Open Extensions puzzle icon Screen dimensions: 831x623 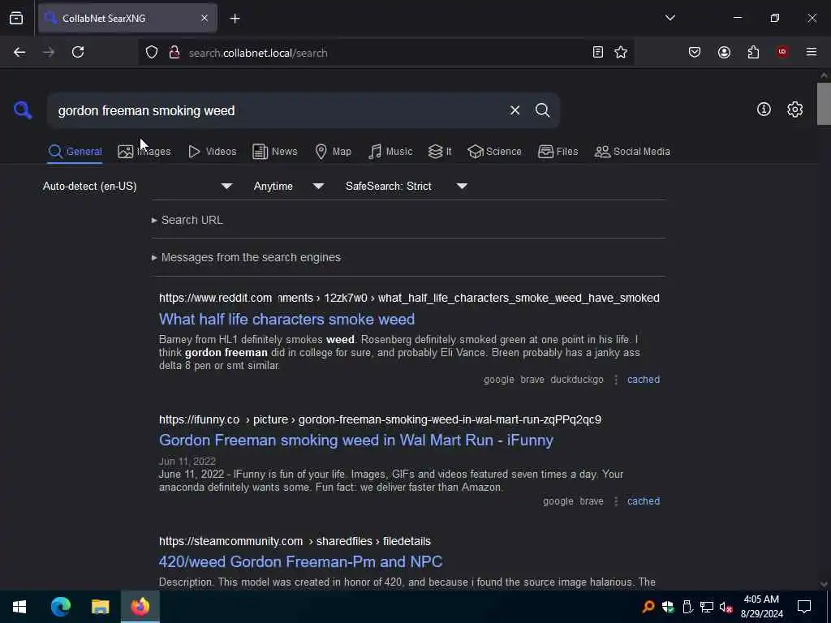tap(753, 52)
